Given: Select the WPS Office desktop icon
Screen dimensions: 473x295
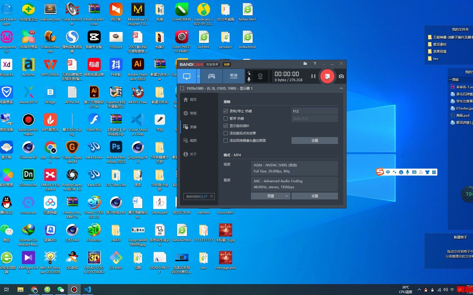Looking at the screenshot, I should (x=50, y=67).
